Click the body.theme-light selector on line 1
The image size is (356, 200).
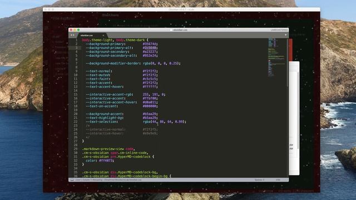pos(97,40)
